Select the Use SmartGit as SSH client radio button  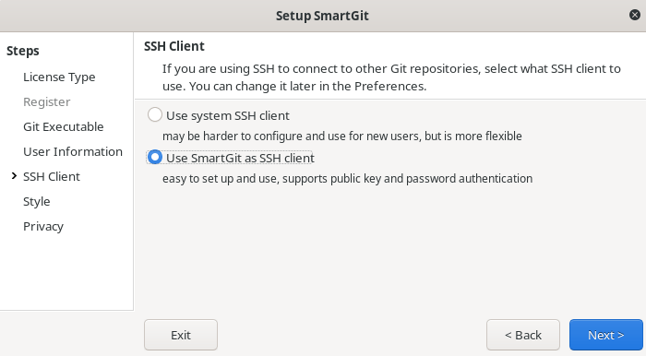(155, 157)
